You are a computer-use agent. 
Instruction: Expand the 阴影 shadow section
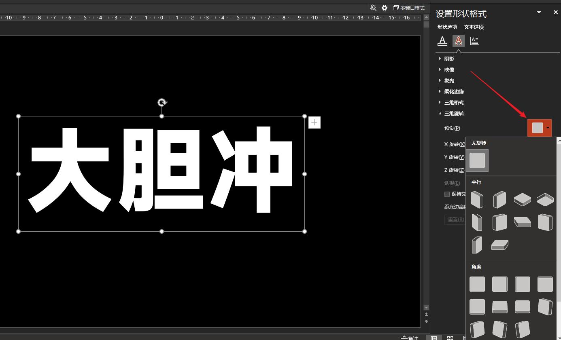[x=449, y=58]
